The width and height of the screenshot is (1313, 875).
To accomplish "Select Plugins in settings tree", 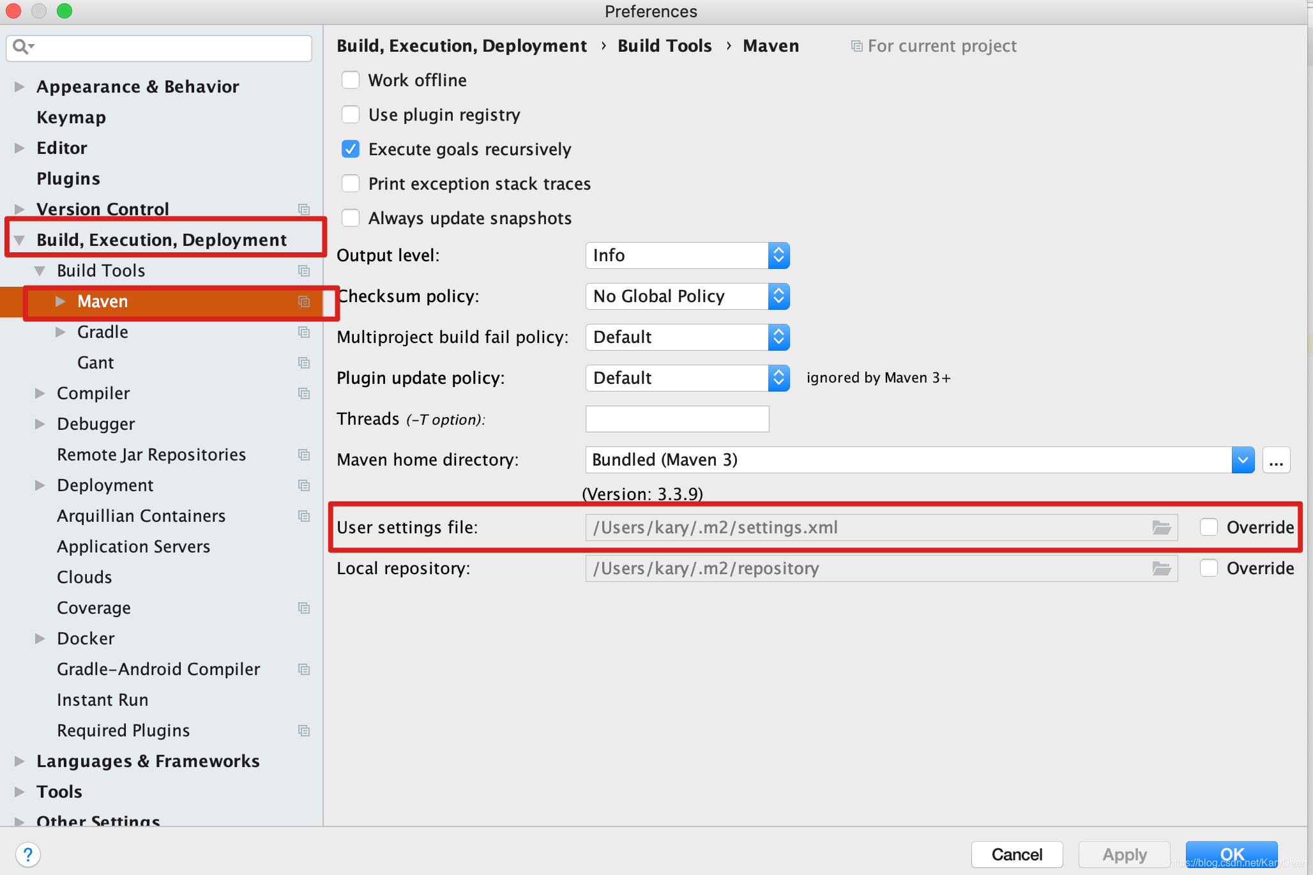I will (x=68, y=179).
